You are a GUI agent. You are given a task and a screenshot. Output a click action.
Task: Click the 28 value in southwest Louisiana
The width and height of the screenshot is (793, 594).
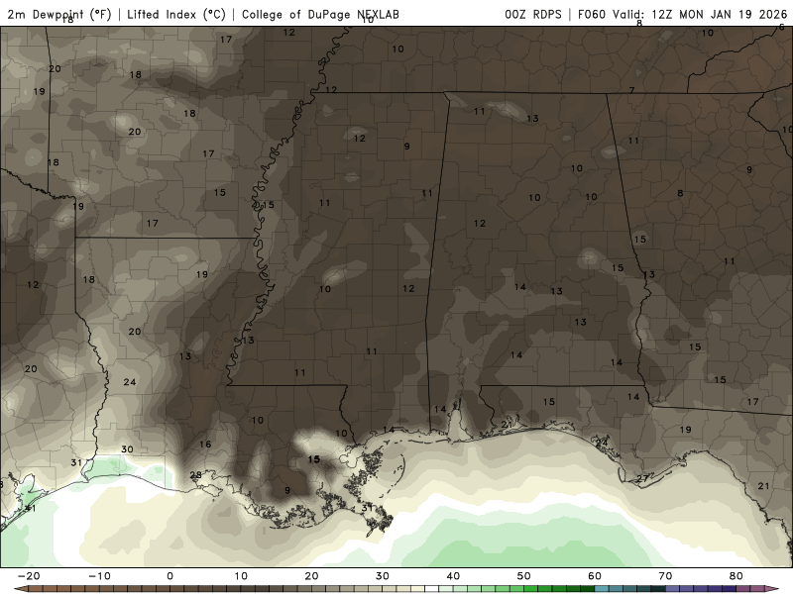[195, 475]
